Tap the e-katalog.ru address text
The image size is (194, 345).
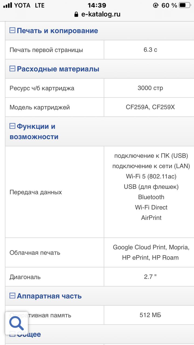click(x=101, y=14)
